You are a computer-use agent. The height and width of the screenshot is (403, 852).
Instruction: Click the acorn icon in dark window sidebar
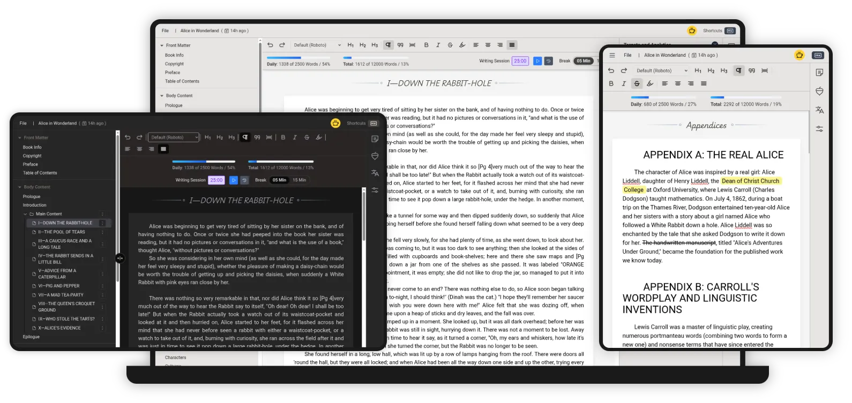tap(375, 156)
